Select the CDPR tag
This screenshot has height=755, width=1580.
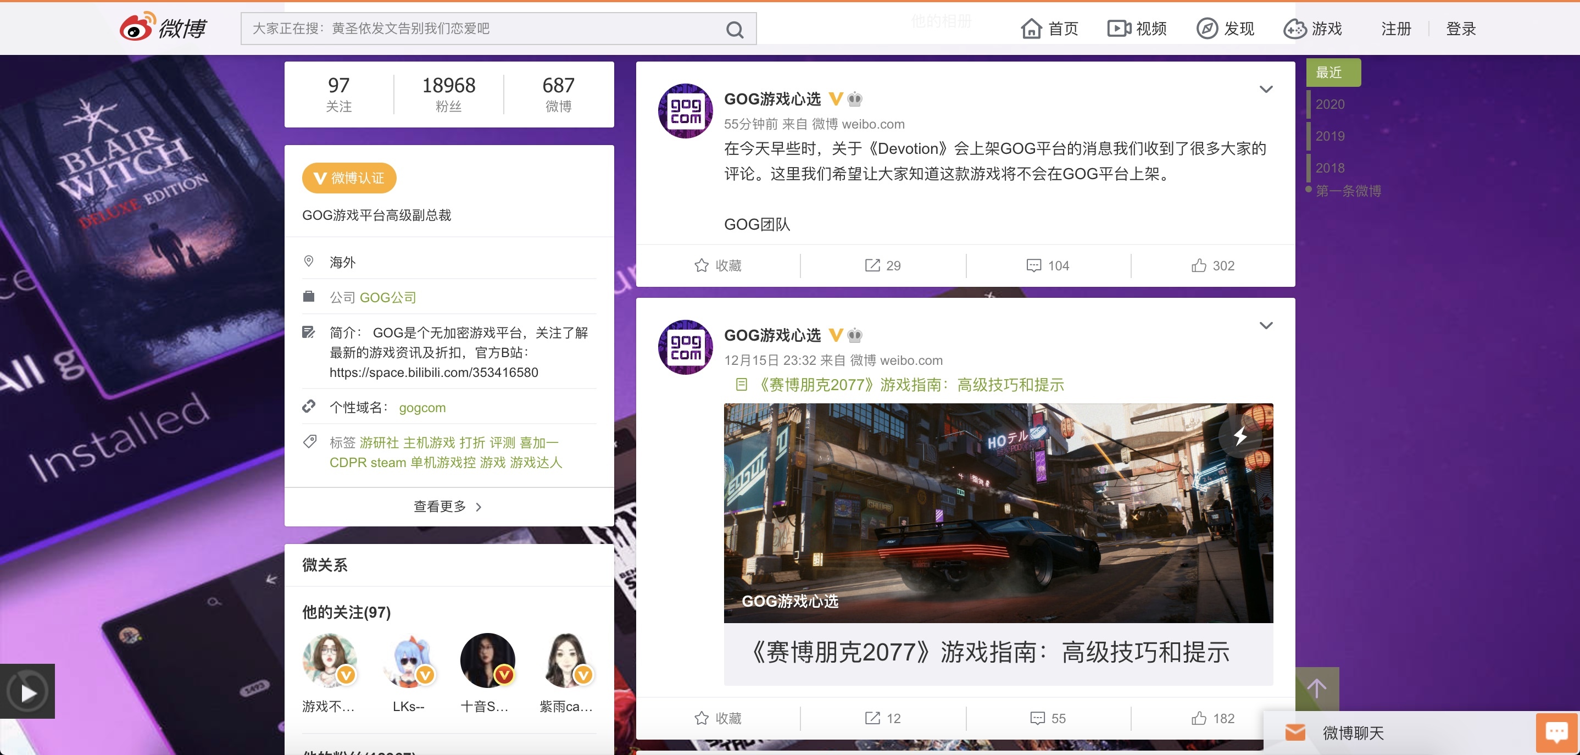click(x=347, y=463)
